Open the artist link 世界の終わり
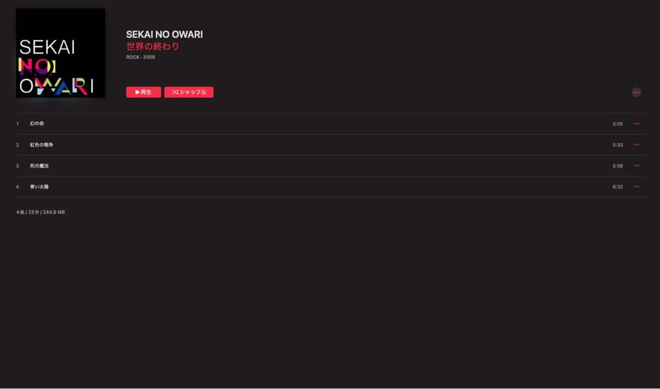The image size is (660, 389). pos(153,46)
